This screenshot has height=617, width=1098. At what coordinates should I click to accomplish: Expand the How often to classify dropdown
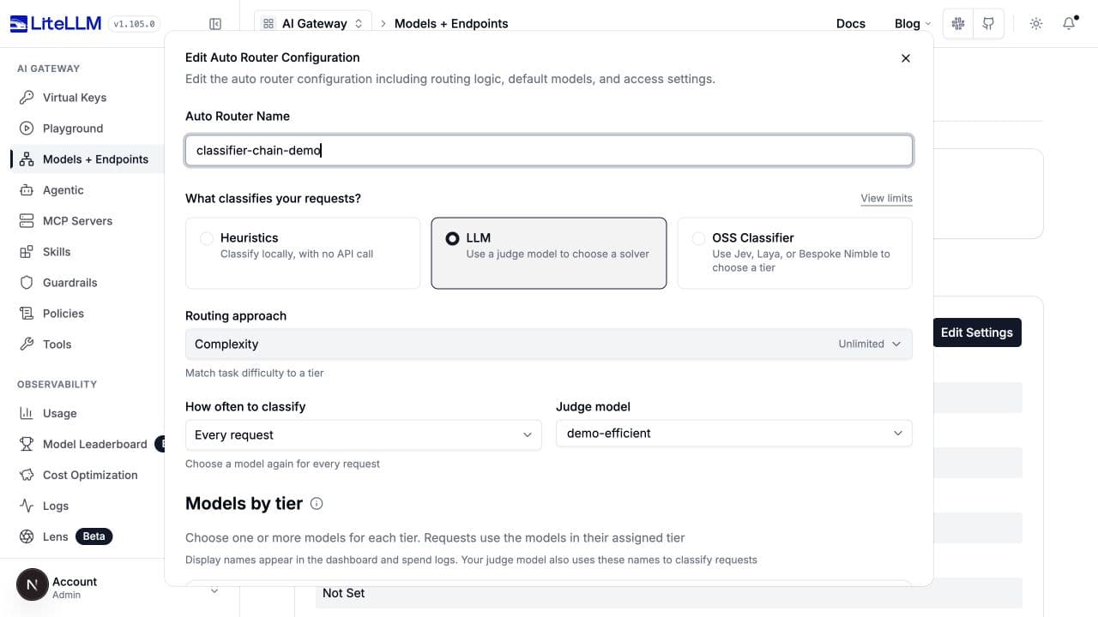pyautogui.click(x=364, y=434)
